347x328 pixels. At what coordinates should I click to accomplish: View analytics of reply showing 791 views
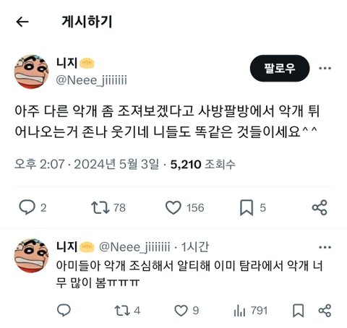coord(239,311)
